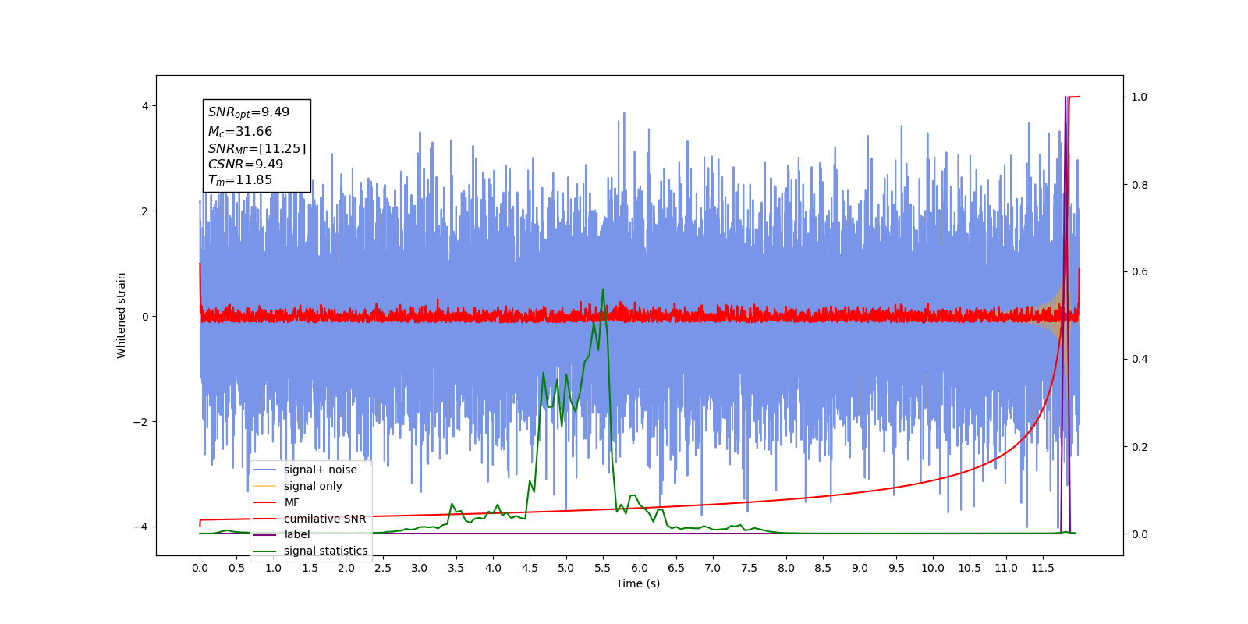Click the purple 'label' legend line swatch

pyautogui.click(x=265, y=534)
